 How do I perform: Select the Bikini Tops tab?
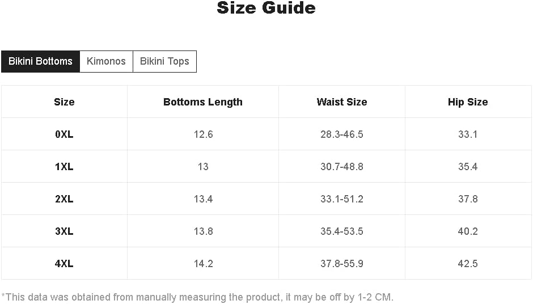[164, 61]
